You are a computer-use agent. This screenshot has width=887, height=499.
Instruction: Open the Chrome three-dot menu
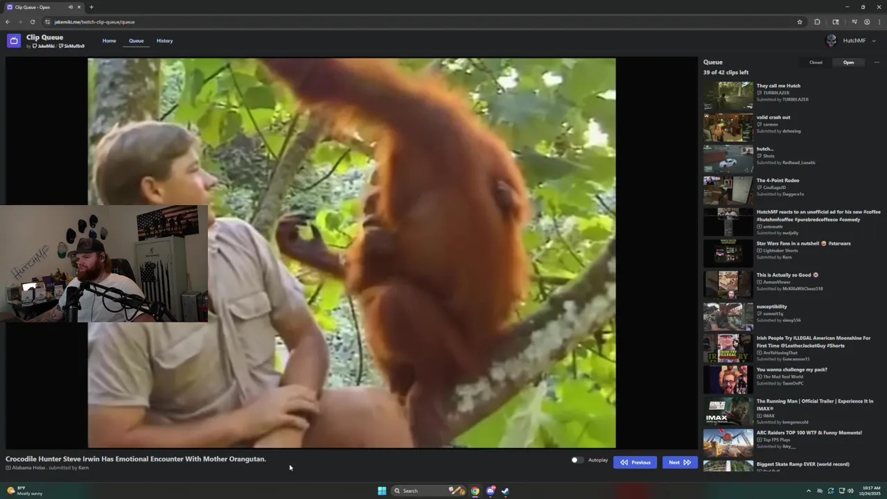click(879, 22)
